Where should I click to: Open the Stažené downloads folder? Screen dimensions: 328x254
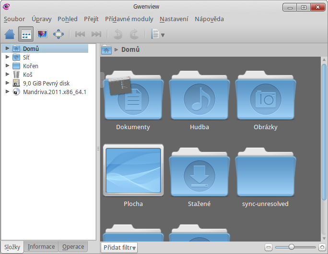[199, 172]
